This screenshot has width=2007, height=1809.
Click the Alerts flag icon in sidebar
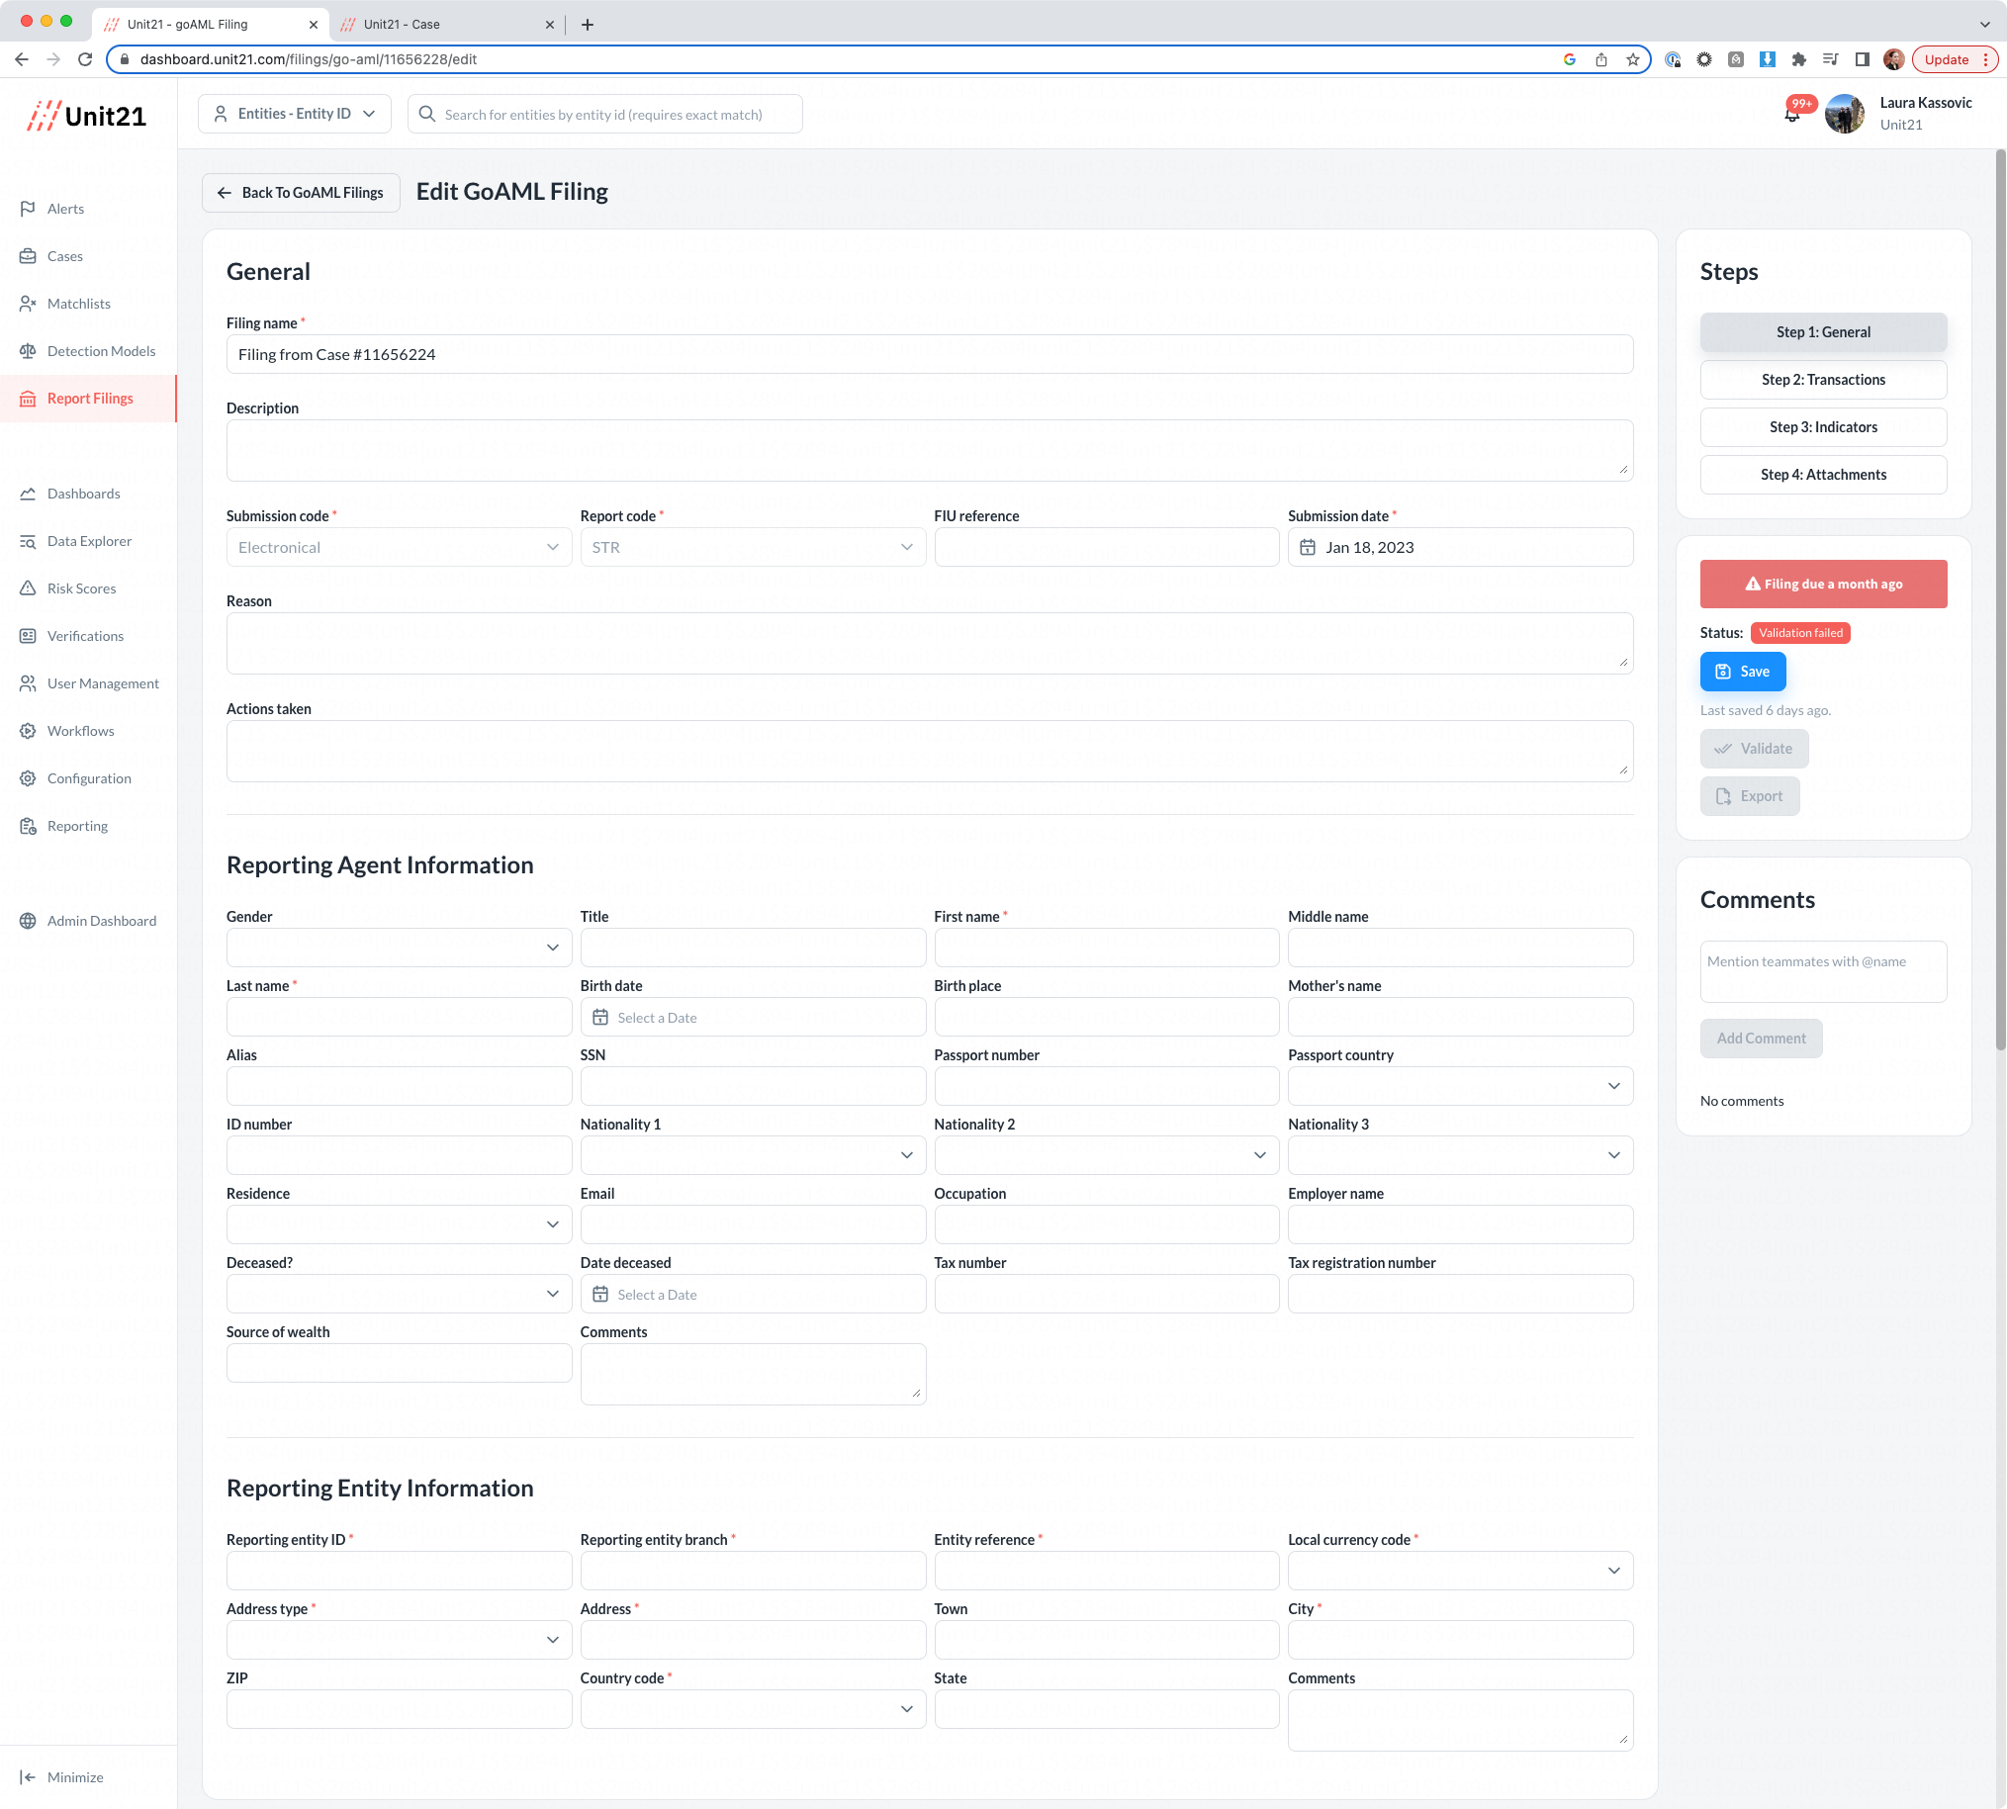click(x=28, y=209)
